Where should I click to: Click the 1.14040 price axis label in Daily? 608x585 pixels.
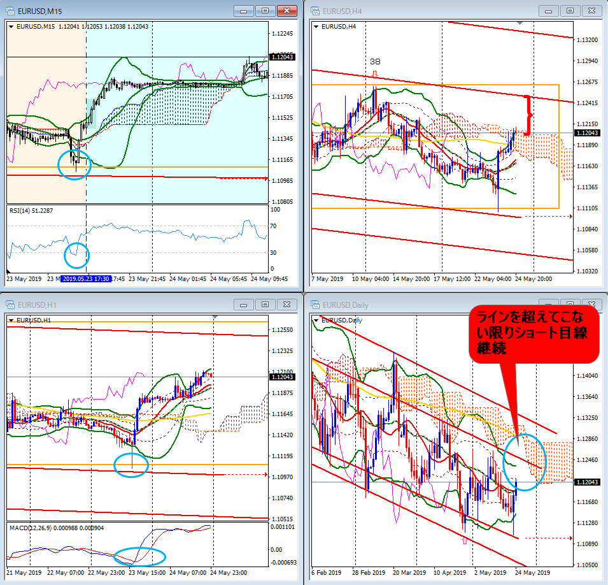pyautogui.click(x=587, y=376)
